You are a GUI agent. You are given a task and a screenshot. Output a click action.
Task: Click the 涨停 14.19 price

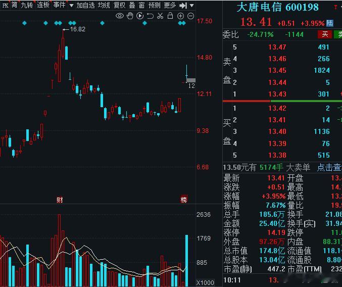point(276,233)
